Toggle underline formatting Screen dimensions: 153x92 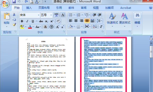(x=33, y=21)
